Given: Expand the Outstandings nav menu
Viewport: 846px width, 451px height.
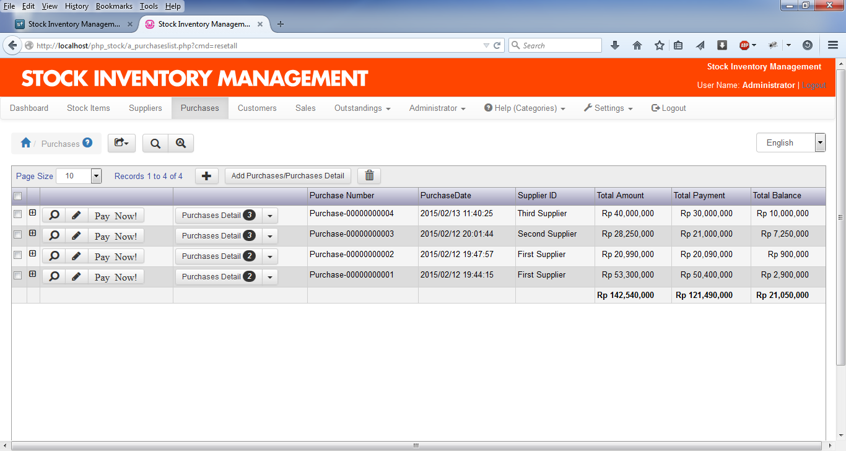Looking at the screenshot, I should click(x=362, y=108).
